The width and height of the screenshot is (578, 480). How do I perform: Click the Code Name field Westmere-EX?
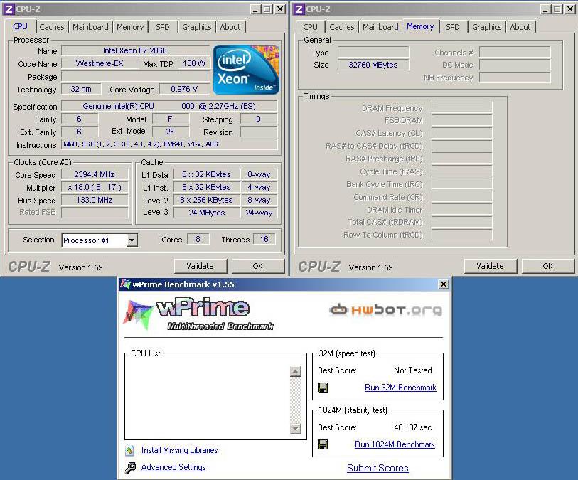(100, 63)
